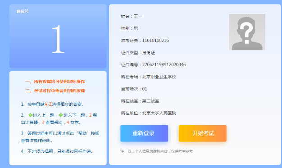Click the green right arrow icon
This screenshot has height=168, width=282.
(x=61, y=115)
